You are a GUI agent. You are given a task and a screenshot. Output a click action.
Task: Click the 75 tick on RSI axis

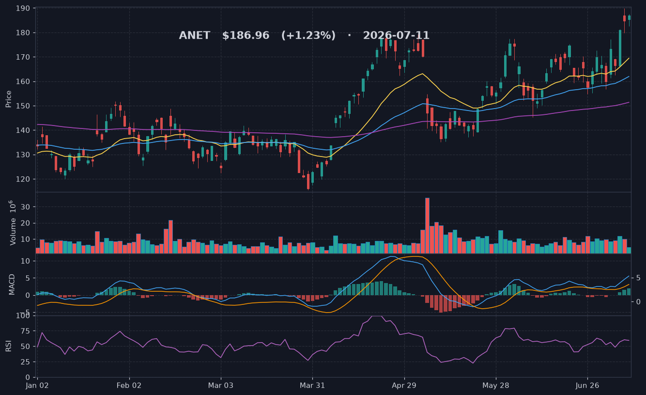tap(26, 331)
